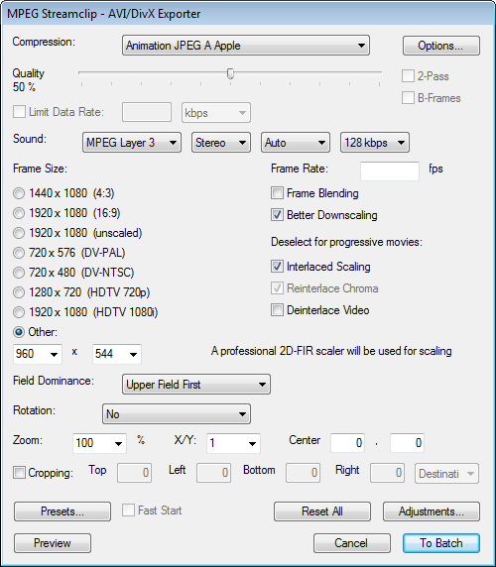496x567 pixels.
Task: Click the Reset All button
Action: click(322, 511)
